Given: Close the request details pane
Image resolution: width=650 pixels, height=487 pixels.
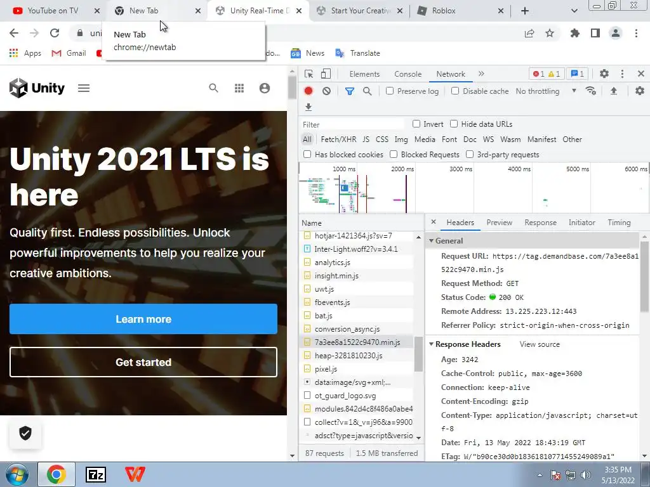Looking at the screenshot, I should coord(433,222).
